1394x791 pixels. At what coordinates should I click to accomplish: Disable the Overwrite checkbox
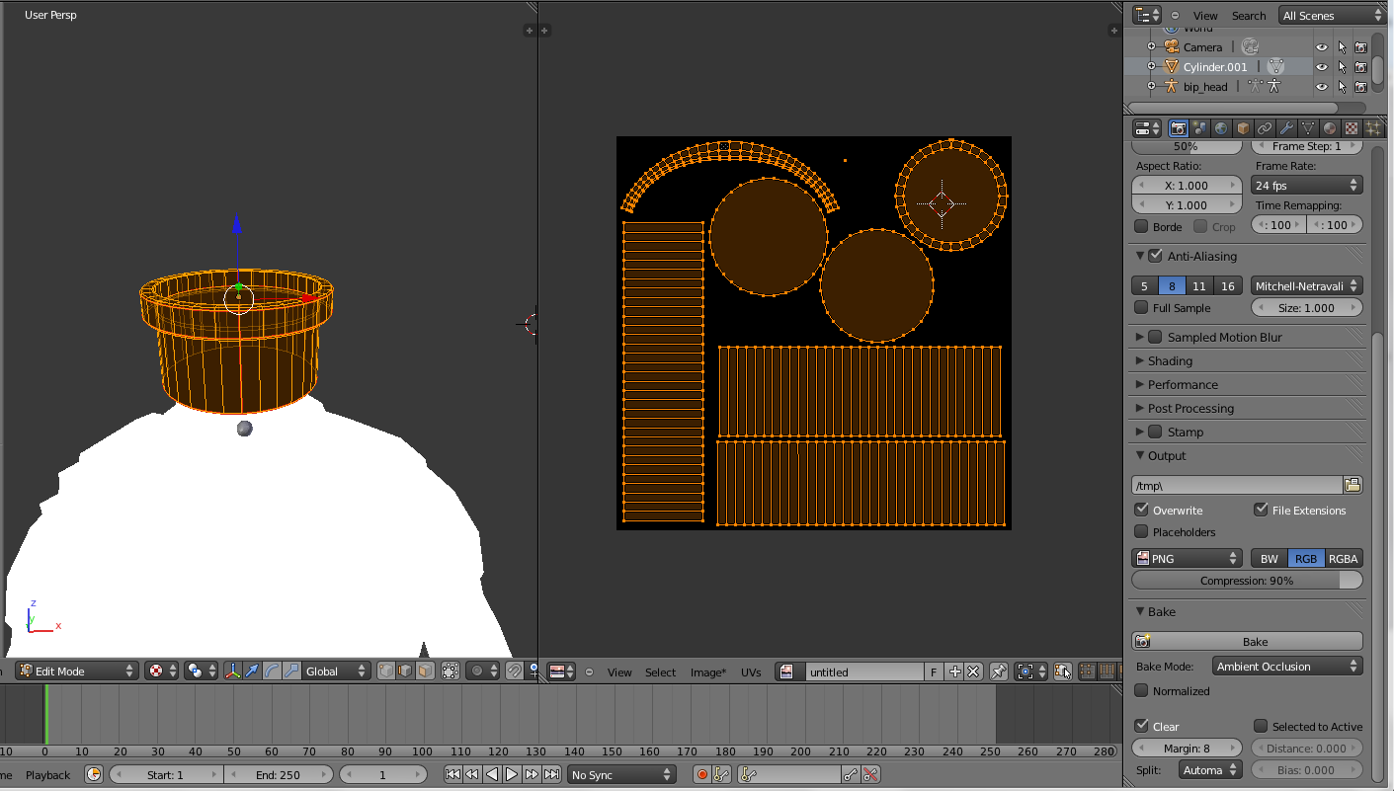tap(1142, 510)
